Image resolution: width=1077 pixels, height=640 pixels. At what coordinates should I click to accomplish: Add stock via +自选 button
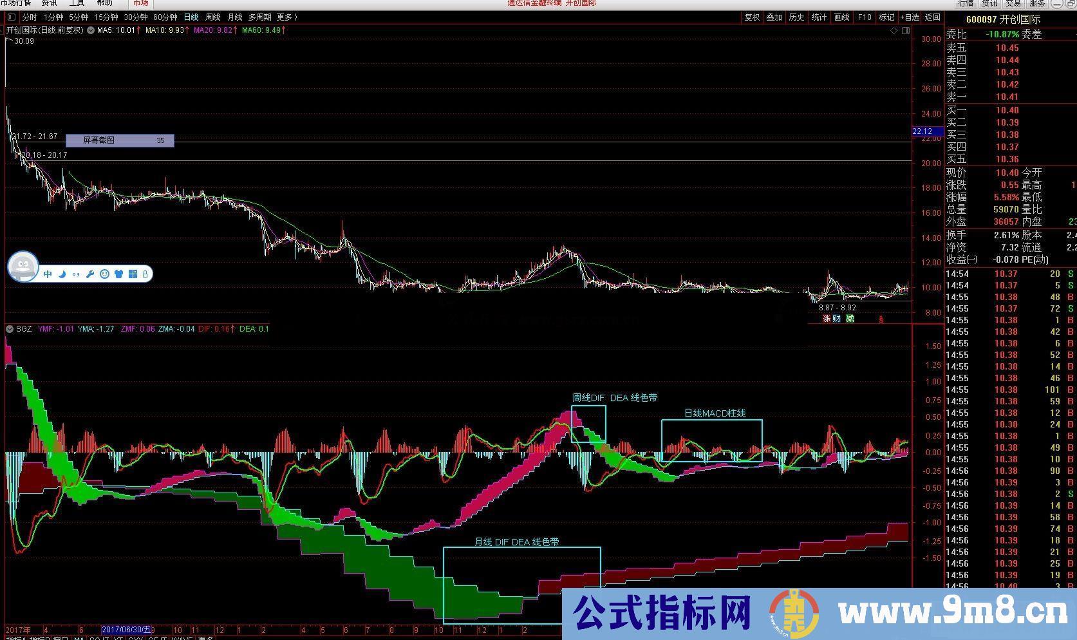910,17
